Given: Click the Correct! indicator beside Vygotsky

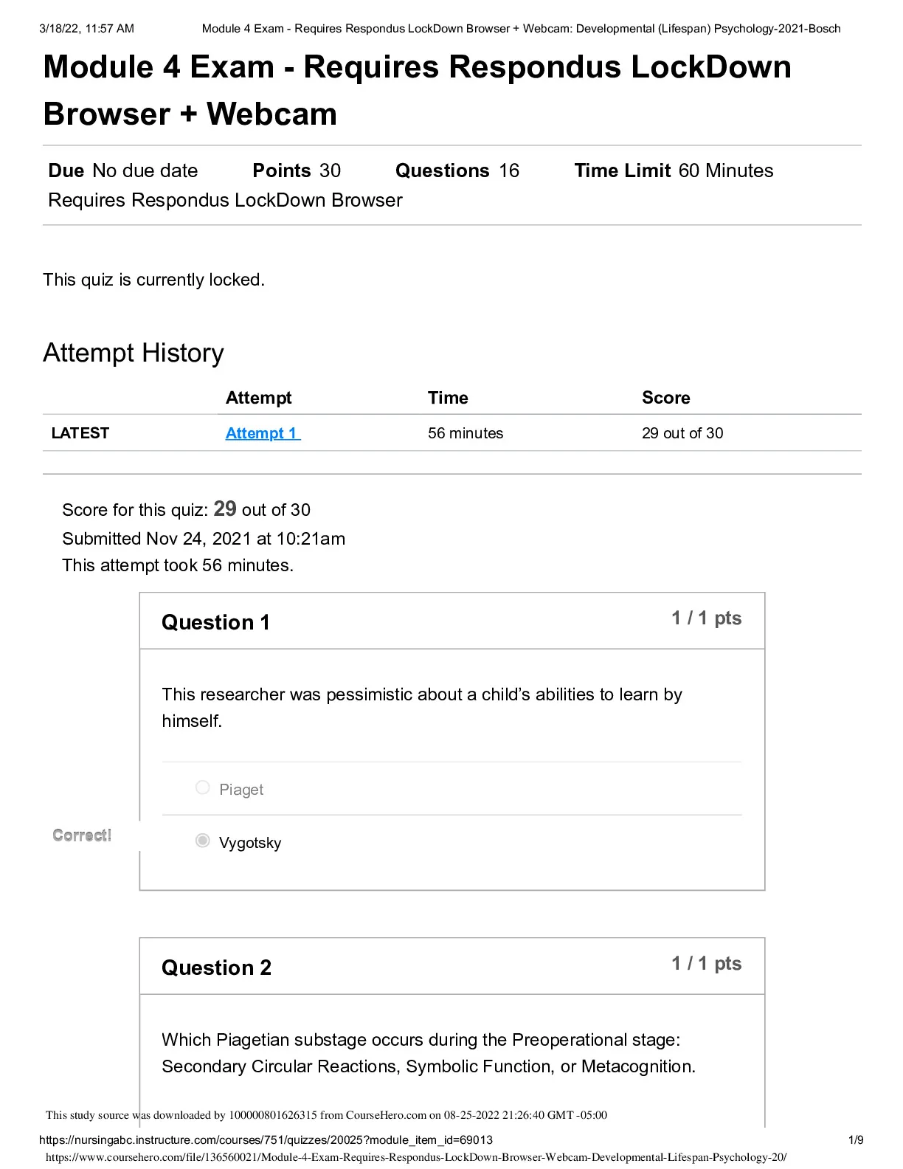Looking at the screenshot, I should click(x=82, y=835).
